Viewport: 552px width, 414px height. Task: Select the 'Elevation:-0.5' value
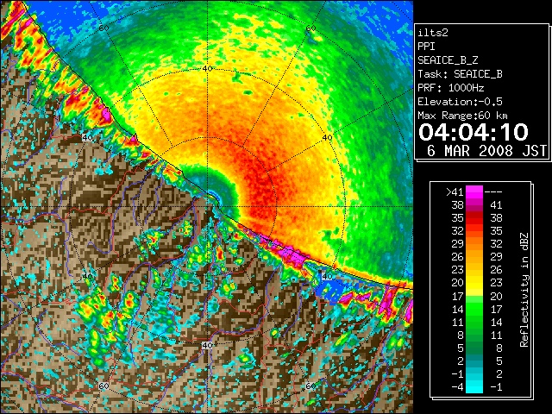pyautogui.click(x=460, y=102)
